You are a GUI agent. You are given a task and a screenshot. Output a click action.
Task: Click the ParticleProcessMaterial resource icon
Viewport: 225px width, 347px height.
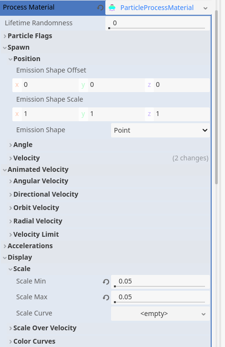click(x=112, y=8)
